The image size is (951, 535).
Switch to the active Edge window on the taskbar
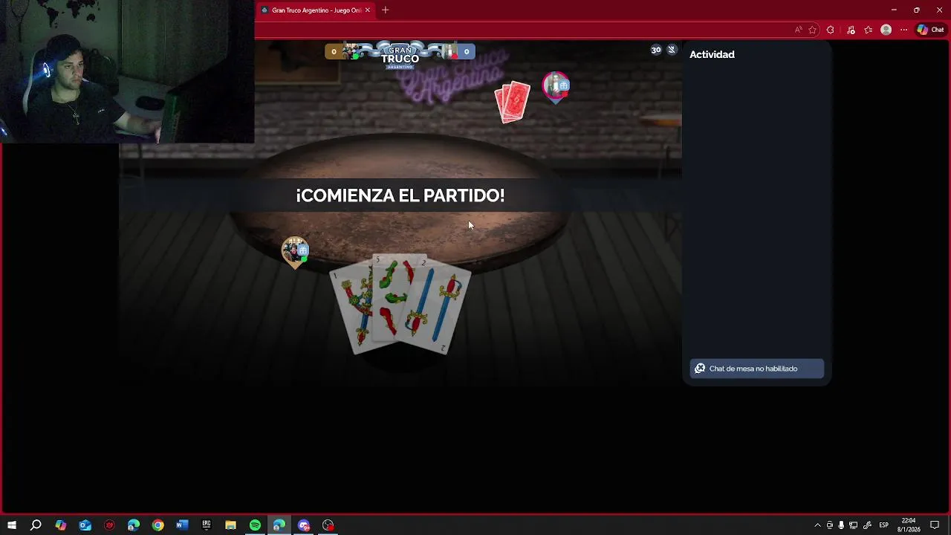[279, 525]
